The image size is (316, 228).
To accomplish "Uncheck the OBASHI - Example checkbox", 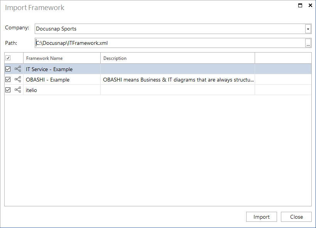I will pos(8,80).
